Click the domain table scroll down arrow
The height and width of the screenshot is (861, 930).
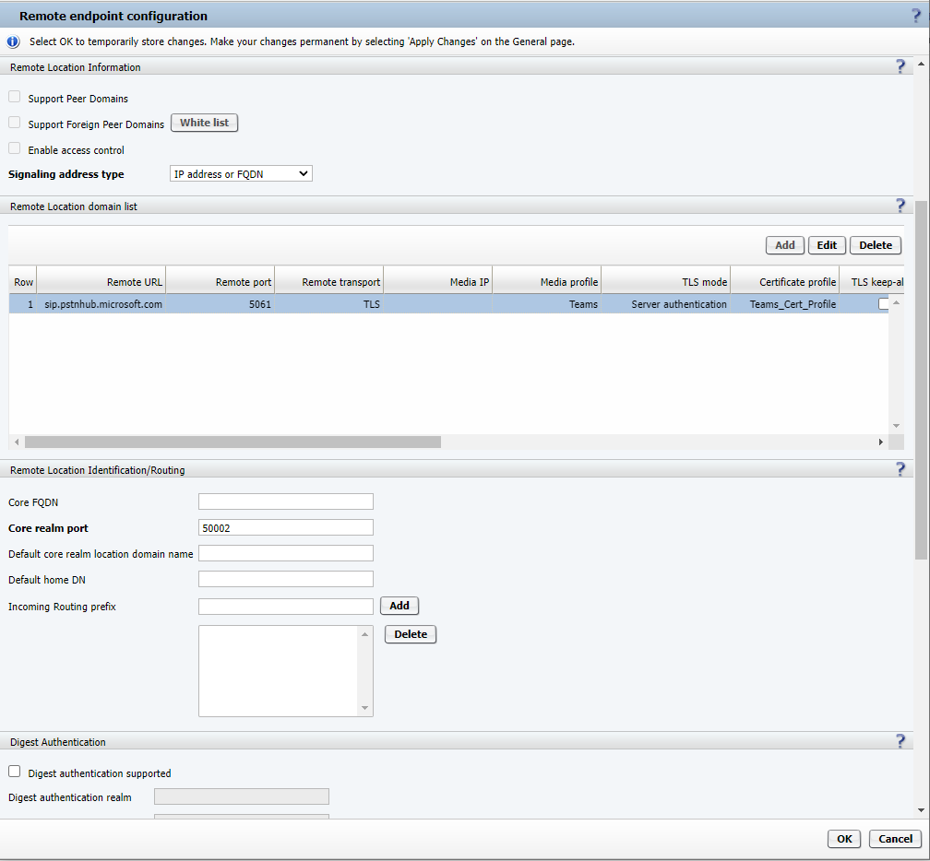896,426
